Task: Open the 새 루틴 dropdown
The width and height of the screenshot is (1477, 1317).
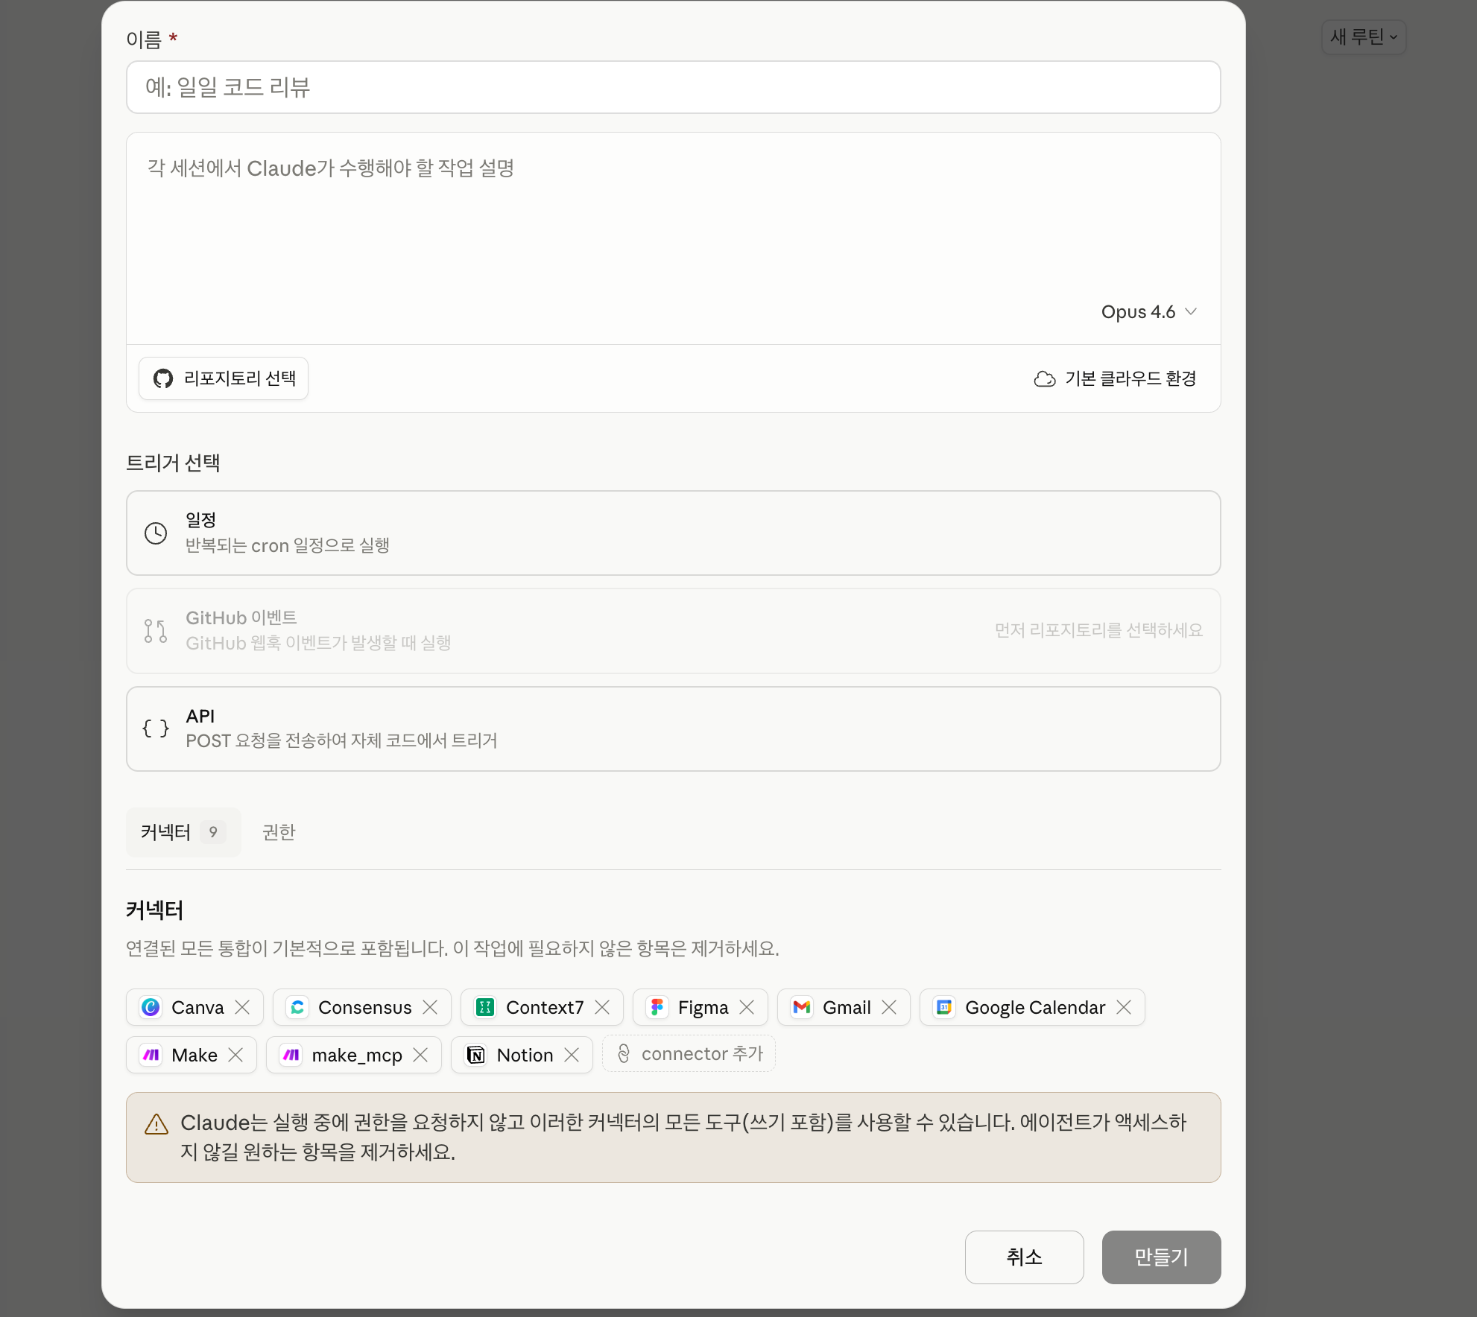Action: pyautogui.click(x=1363, y=37)
